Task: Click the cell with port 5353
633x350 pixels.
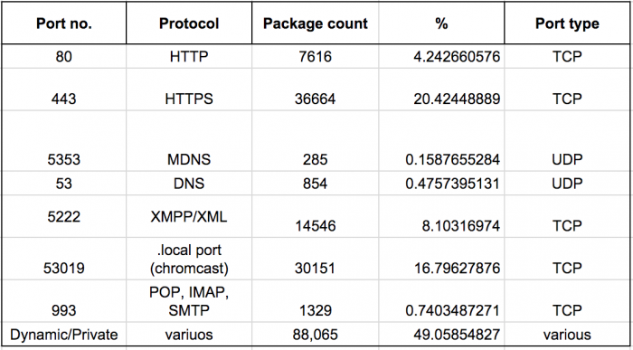Action: [x=64, y=141]
